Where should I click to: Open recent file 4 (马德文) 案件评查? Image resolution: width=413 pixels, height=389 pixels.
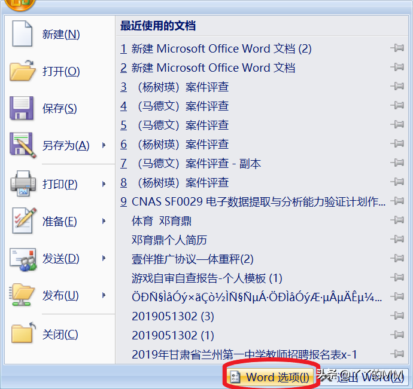[174, 106]
